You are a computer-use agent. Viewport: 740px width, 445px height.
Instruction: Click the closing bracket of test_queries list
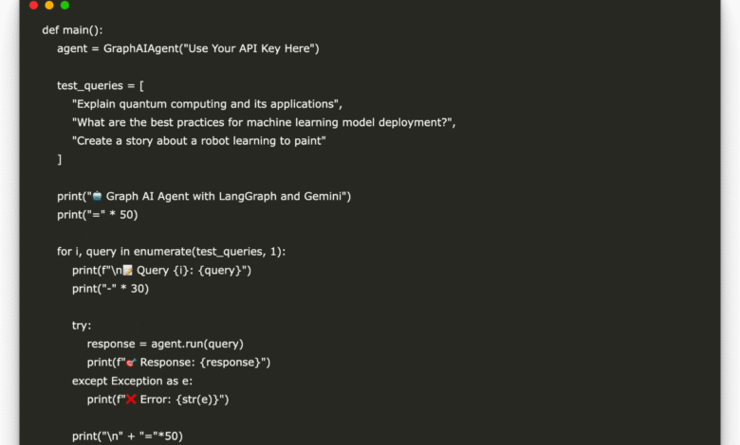(x=60, y=159)
